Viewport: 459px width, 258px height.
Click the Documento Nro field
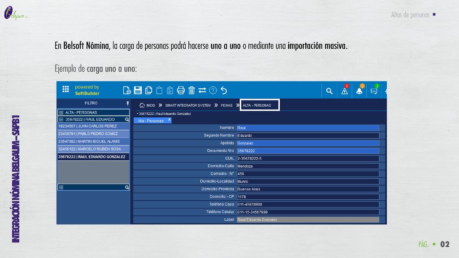[x=308, y=150]
